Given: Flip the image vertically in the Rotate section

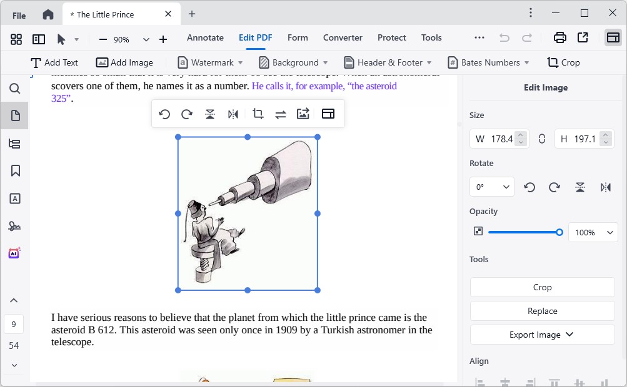Looking at the screenshot, I should point(579,187).
